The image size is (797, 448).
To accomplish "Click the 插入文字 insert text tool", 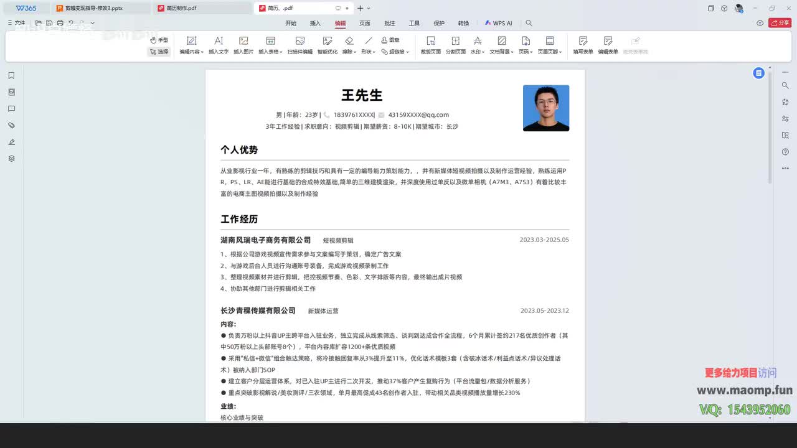I will click(x=219, y=45).
